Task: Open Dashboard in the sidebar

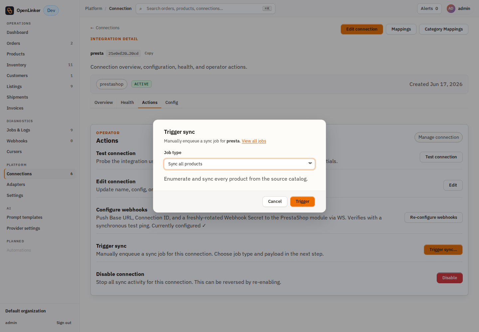Action: [40, 33]
